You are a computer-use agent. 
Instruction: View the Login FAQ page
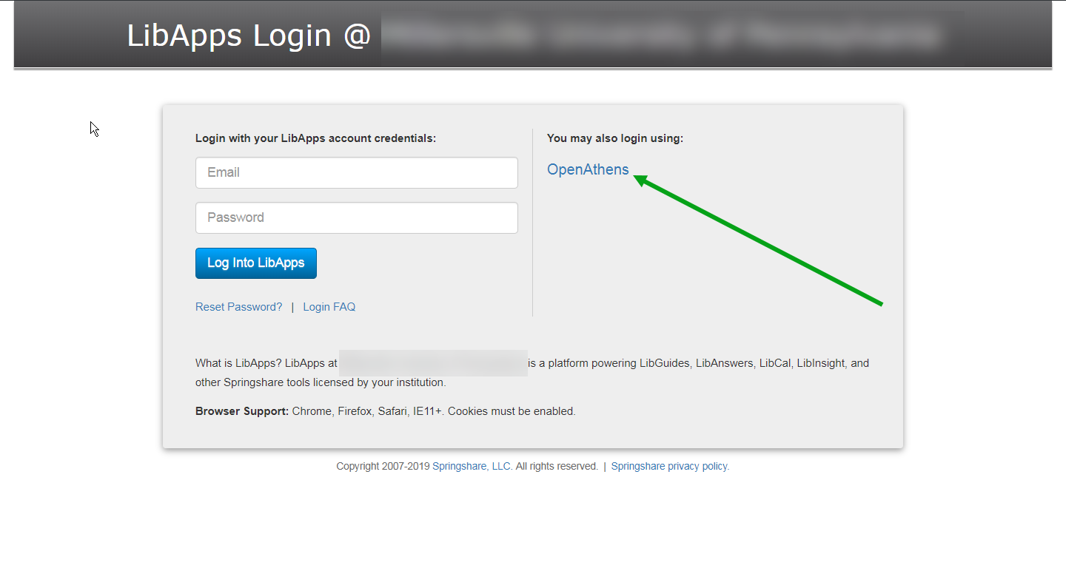pyautogui.click(x=329, y=306)
